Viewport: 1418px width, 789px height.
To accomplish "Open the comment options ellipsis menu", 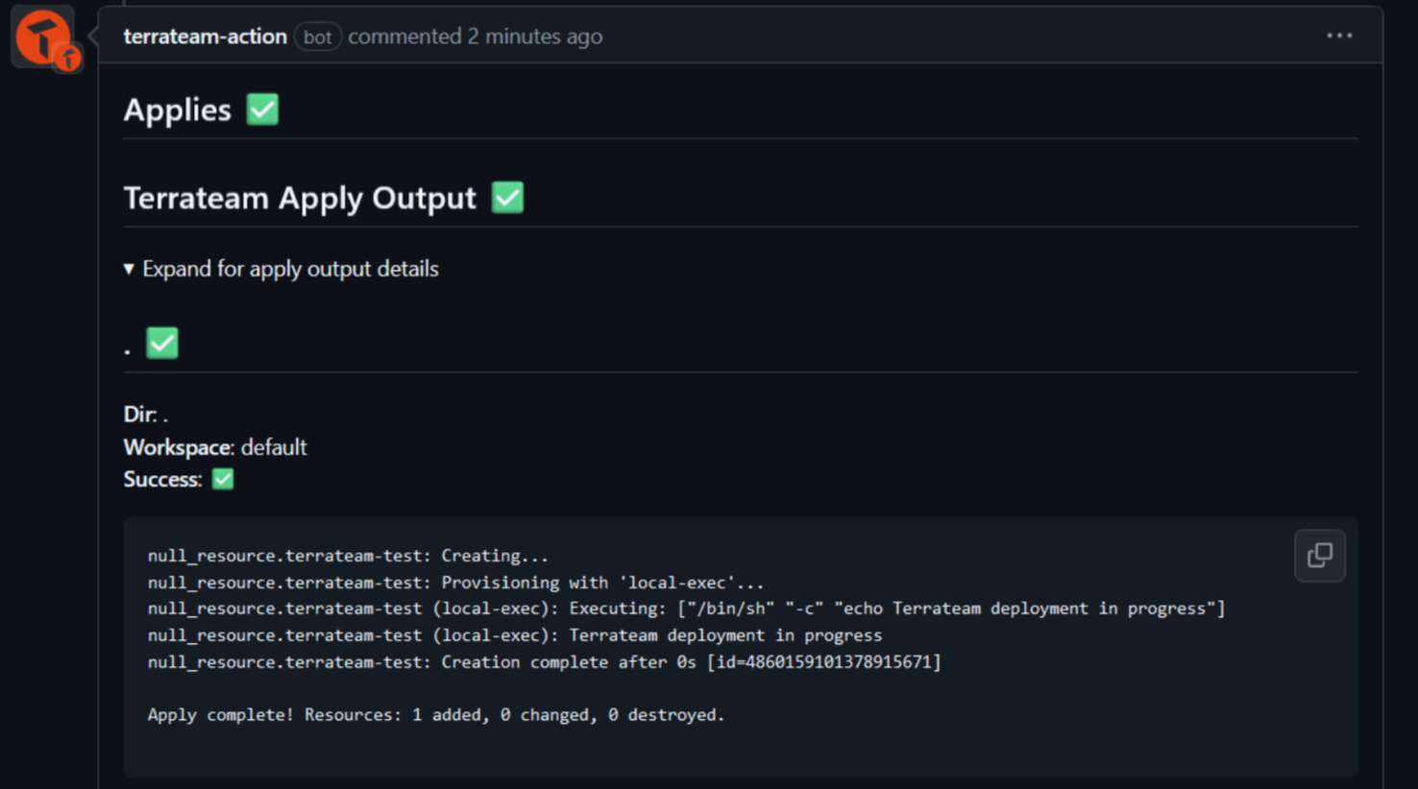I will (1339, 36).
